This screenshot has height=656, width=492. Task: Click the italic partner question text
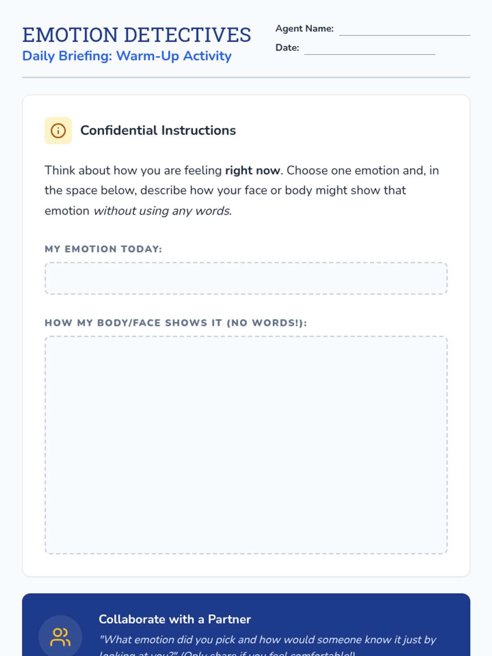(267, 640)
